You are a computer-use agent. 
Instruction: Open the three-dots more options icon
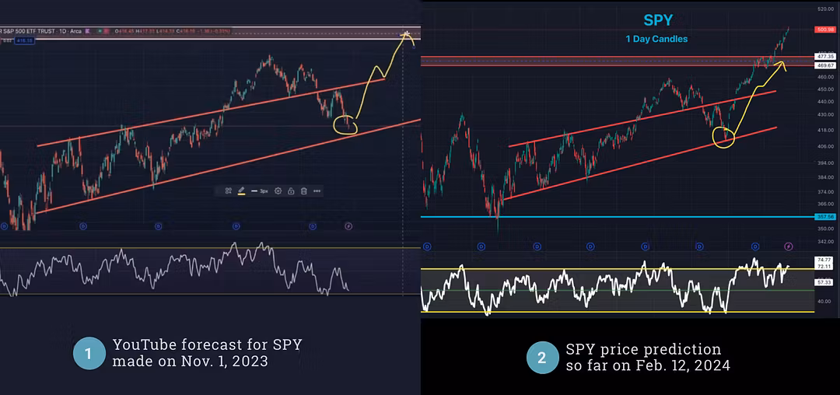317,191
